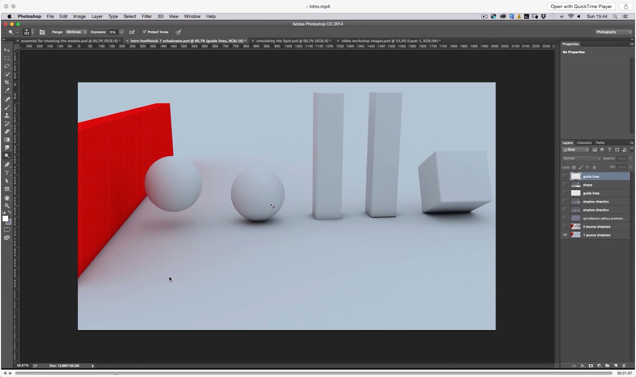Click the share button in preview window
The width and height of the screenshot is (636, 377).
click(626, 6)
